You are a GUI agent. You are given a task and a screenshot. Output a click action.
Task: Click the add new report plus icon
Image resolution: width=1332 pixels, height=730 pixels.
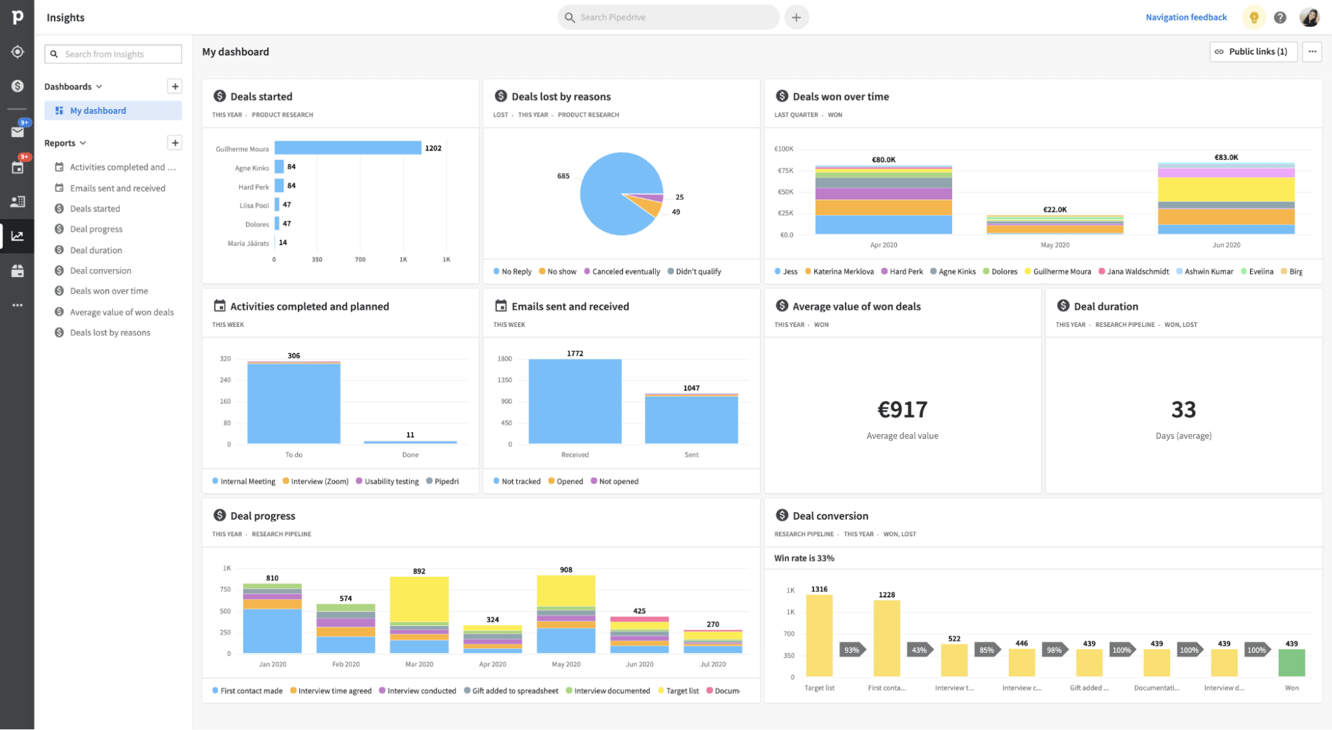[175, 142]
